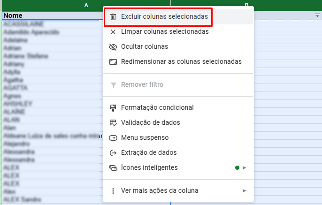Click the dropdown chip icon

[x=113, y=137]
